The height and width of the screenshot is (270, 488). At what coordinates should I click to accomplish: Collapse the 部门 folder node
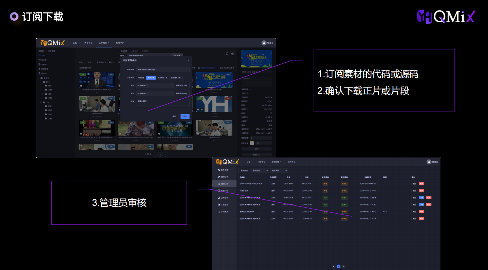[x=40, y=82]
